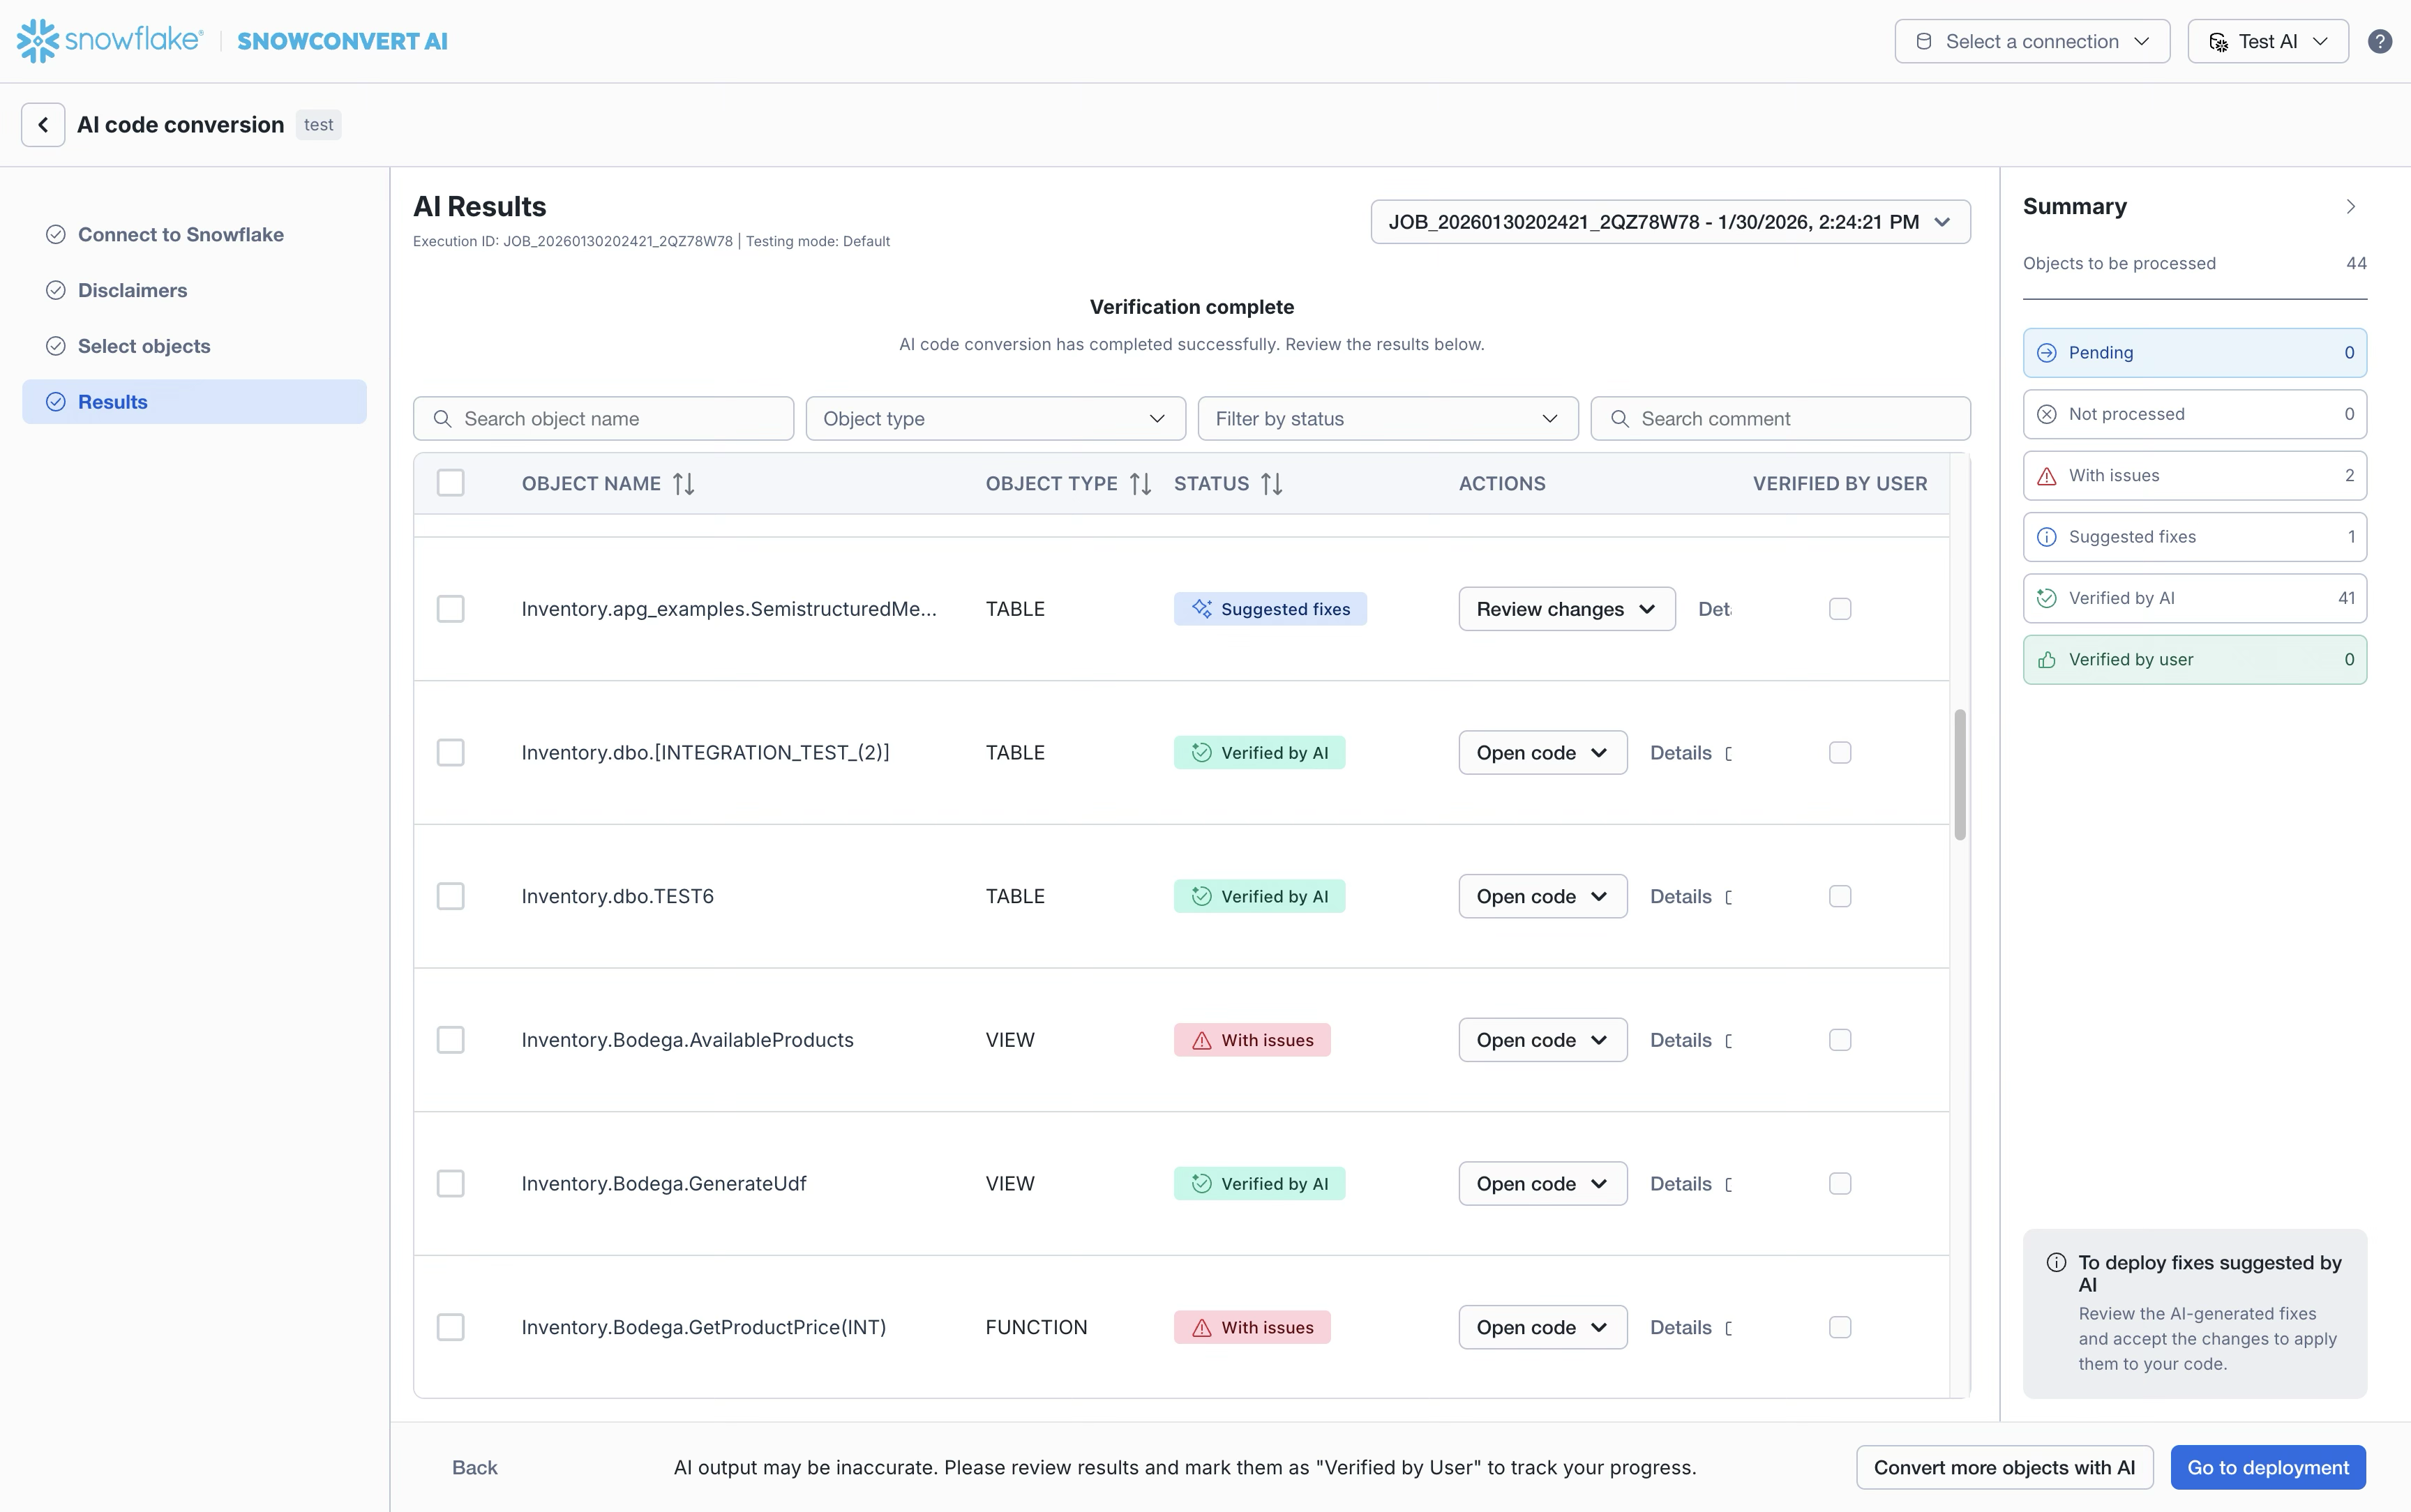The height and width of the screenshot is (1512, 2411).
Task: Click the back arrow beside AI code conversion
Action: click(x=43, y=125)
